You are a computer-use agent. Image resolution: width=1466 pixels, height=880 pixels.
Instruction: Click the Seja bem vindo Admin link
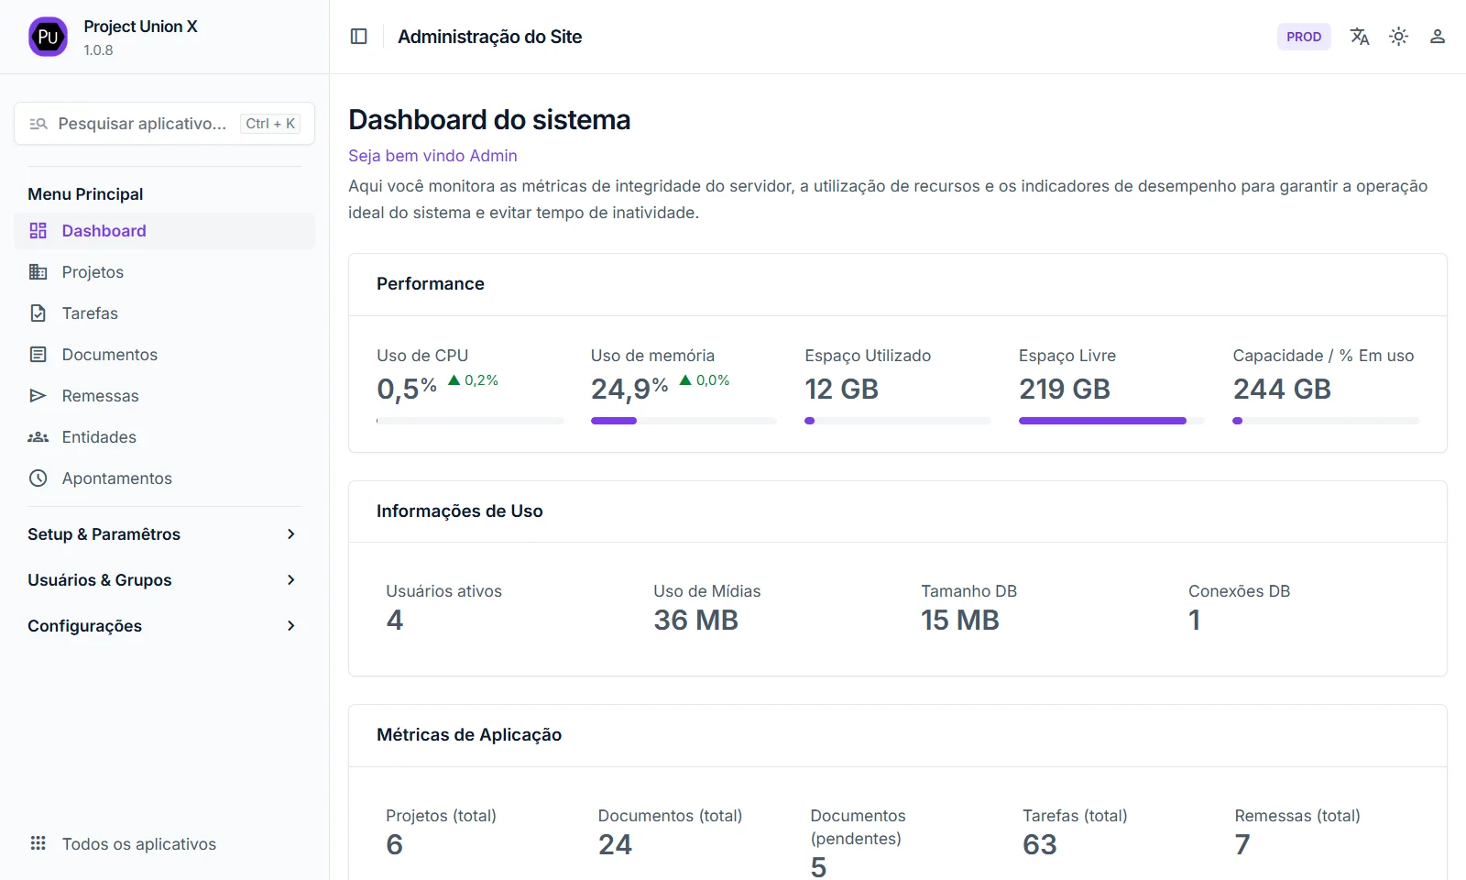click(432, 156)
